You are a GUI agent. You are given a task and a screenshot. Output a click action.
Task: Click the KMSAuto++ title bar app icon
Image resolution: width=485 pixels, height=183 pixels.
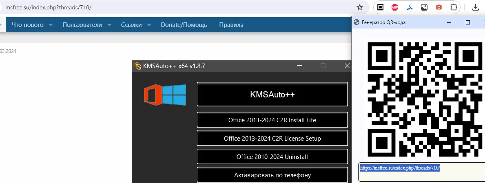tap(137, 66)
